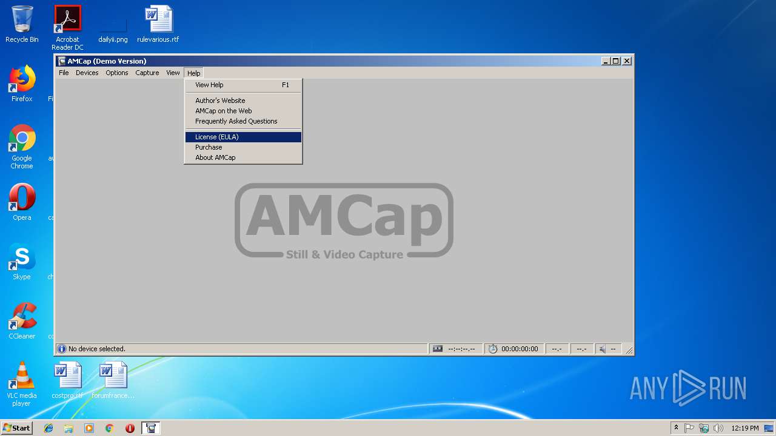The width and height of the screenshot is (776, 436).
Task: Select the Skype desktop shortcut
Action: tap(22, 262)
